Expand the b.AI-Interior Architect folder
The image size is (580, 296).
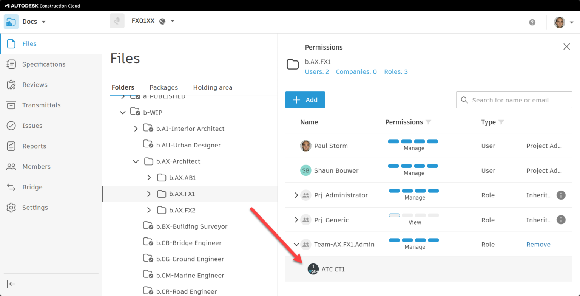(x=136, y=129)
